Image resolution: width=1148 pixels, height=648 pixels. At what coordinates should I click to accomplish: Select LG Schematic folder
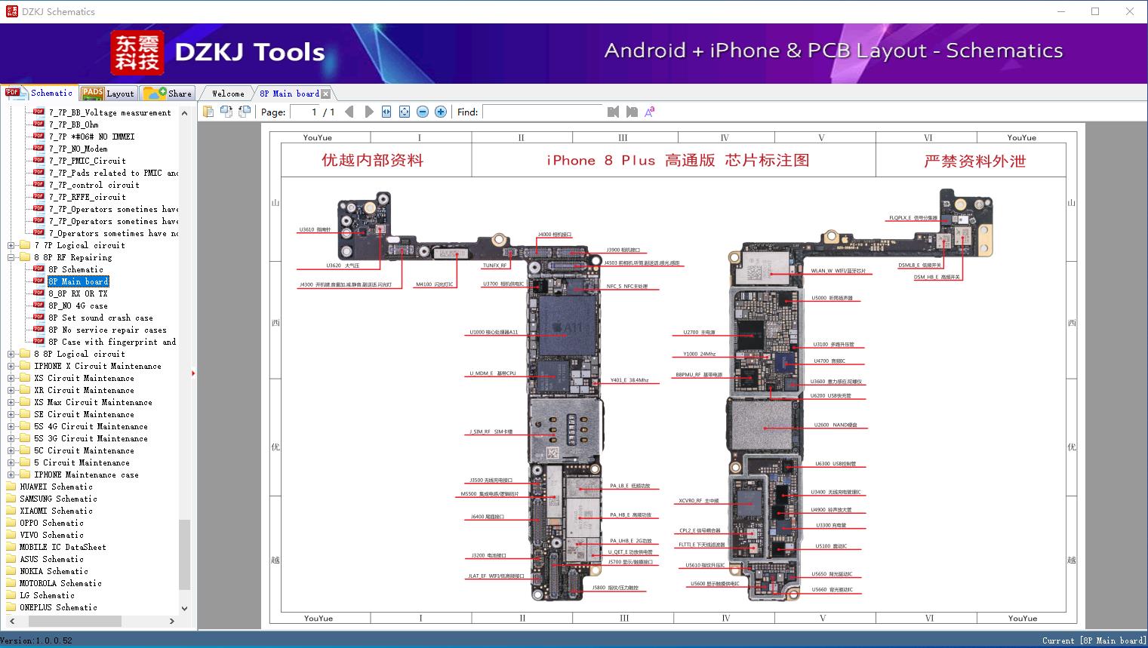coord(47,595)
